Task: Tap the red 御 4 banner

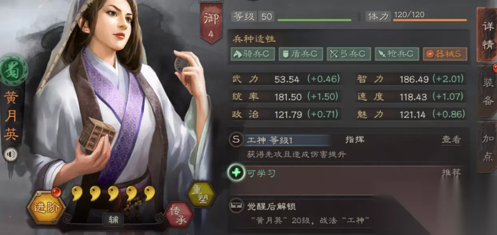Action: tap(211, 24)
